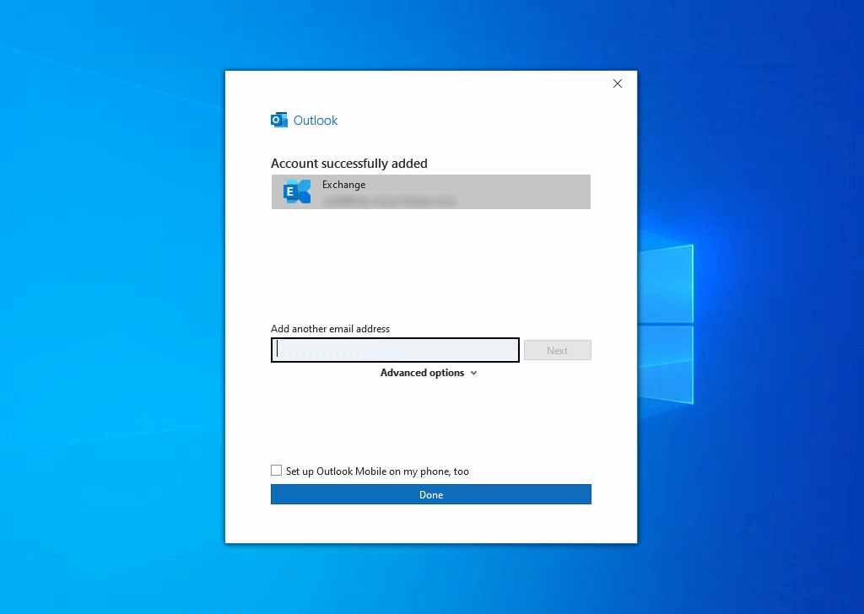Viewport: 864px width, 614px height.
Task: Click the Advanced options chevron arrow
Action: pos(473,372)
